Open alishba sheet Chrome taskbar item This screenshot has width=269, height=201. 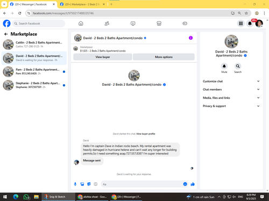(x=92, y=197)
